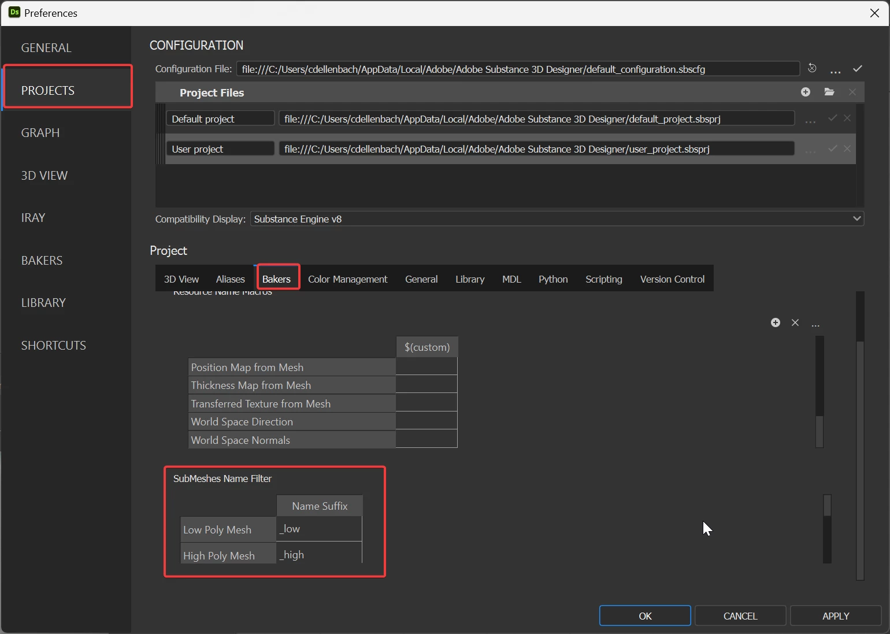Viewport: 890px width, 634px height.
Task: Confirm configuration file with checkmark icon
Action: tap(858, 69)
